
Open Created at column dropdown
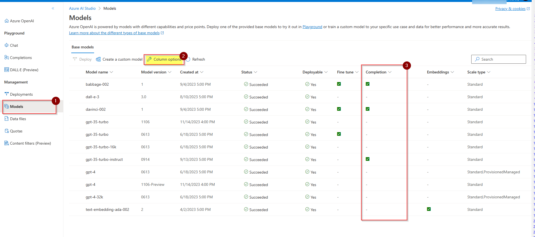[202, 72]
